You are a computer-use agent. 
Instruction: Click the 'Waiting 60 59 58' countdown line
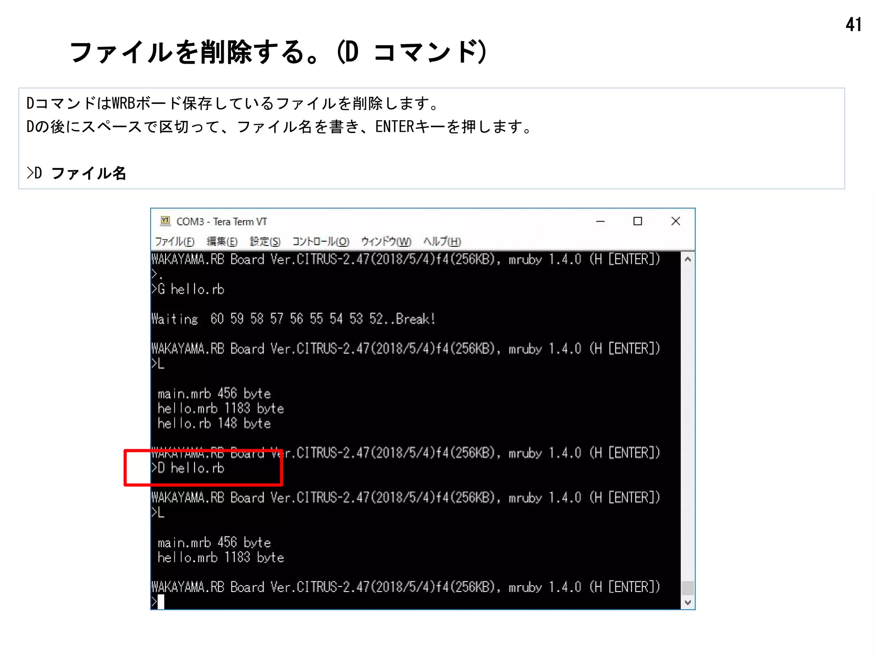[293, 319]
